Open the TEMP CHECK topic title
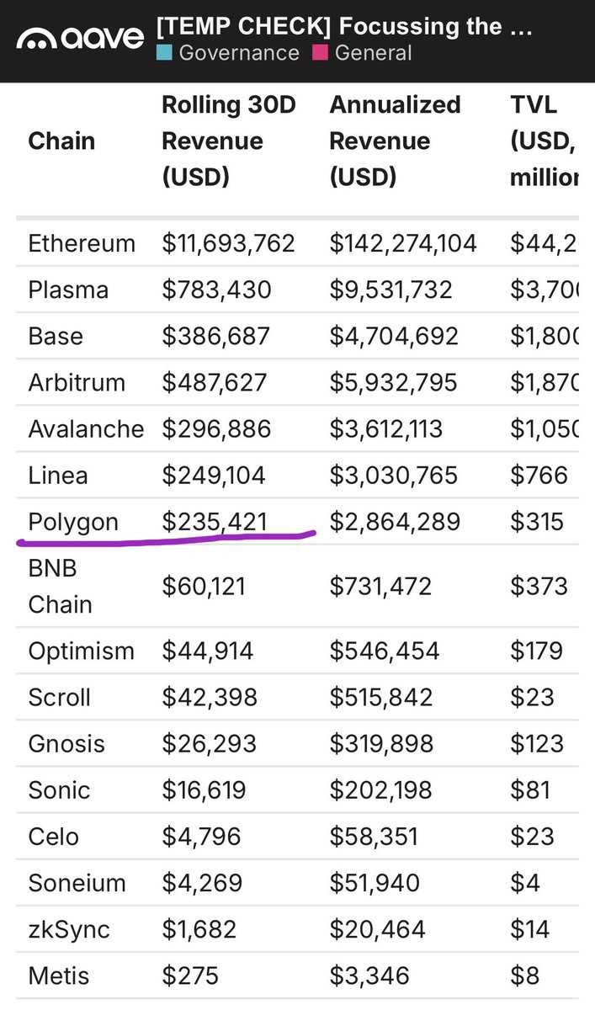 click(x=344, y=26)
